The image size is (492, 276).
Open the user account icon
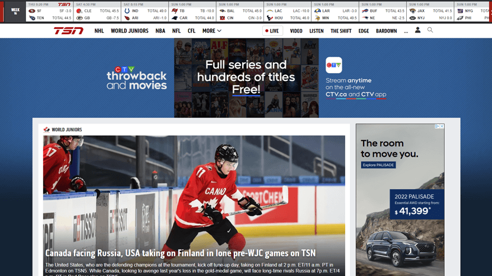click(417, 30)
